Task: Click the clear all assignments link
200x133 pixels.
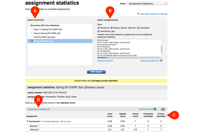Action: coord(110,61)
